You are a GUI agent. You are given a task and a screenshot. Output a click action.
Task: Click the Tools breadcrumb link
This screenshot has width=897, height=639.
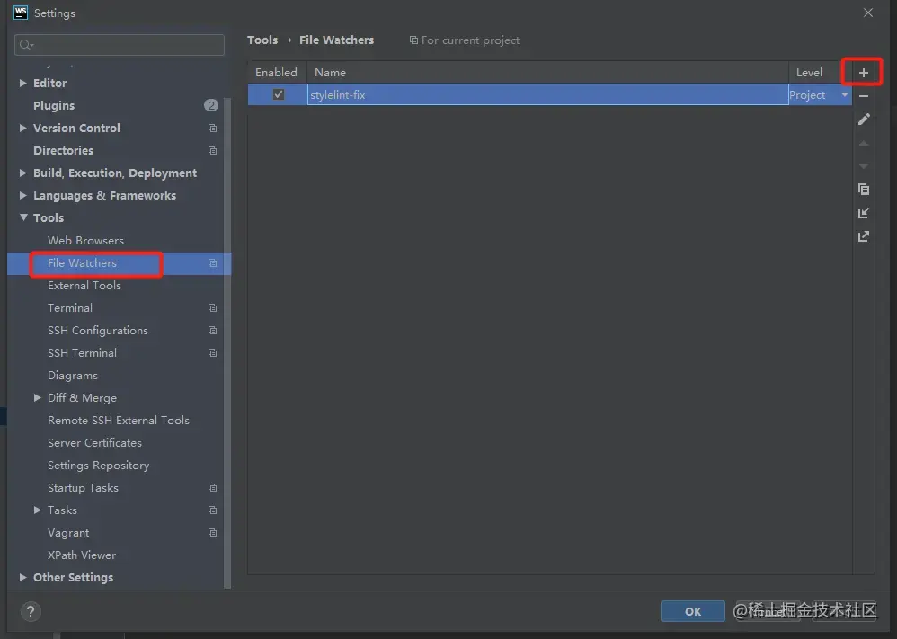coord(262,40)
